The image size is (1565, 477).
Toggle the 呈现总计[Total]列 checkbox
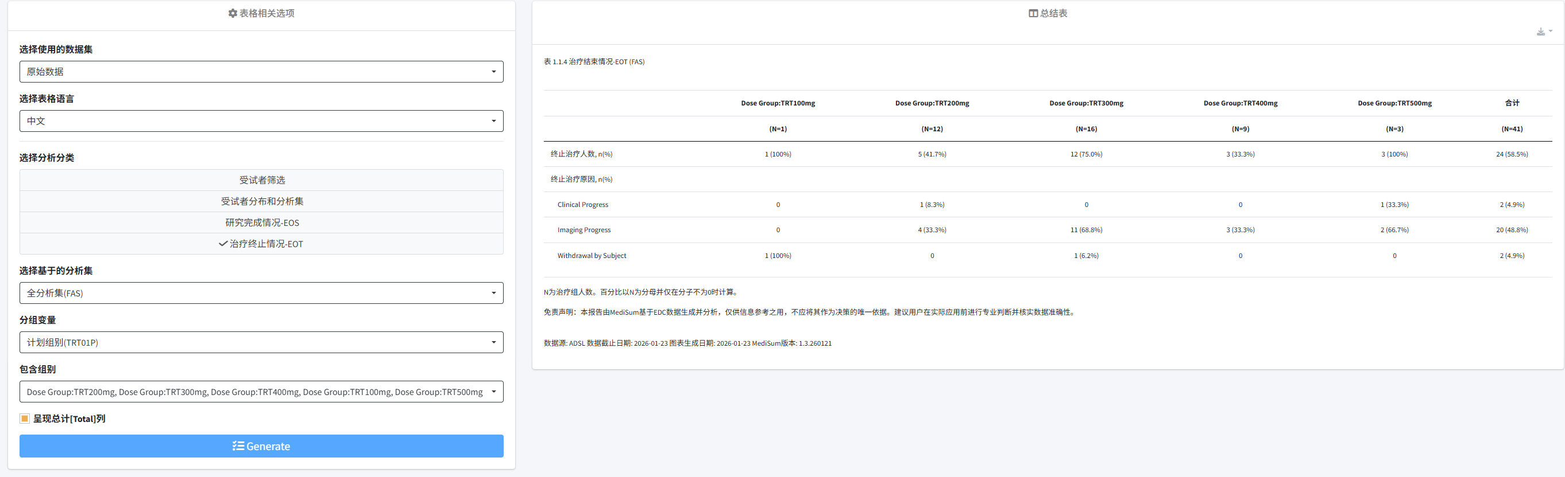25,419
